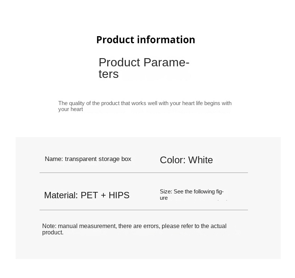Select the manual measurement note text

[134, 229]
